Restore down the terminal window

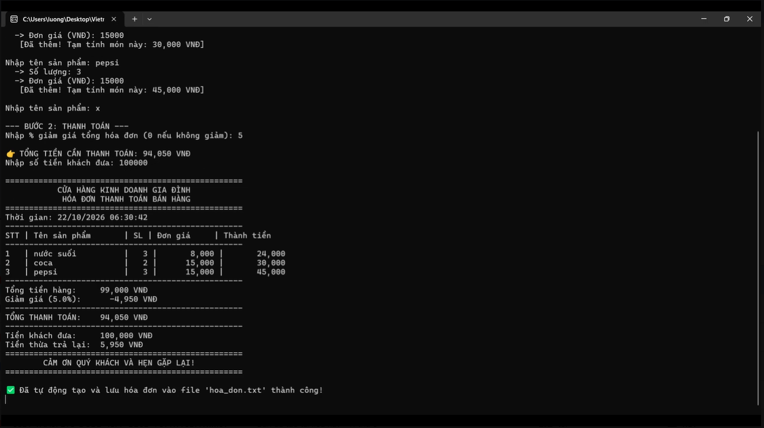click(726, 19)
